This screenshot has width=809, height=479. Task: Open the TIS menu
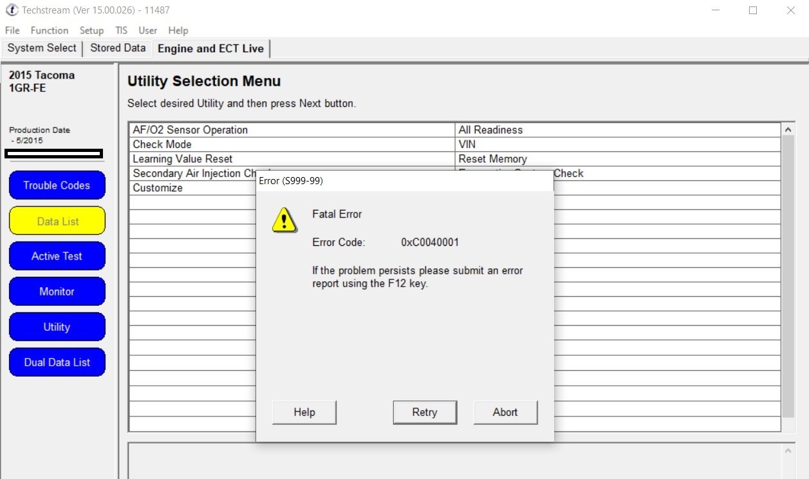click(x=121, y=30)
